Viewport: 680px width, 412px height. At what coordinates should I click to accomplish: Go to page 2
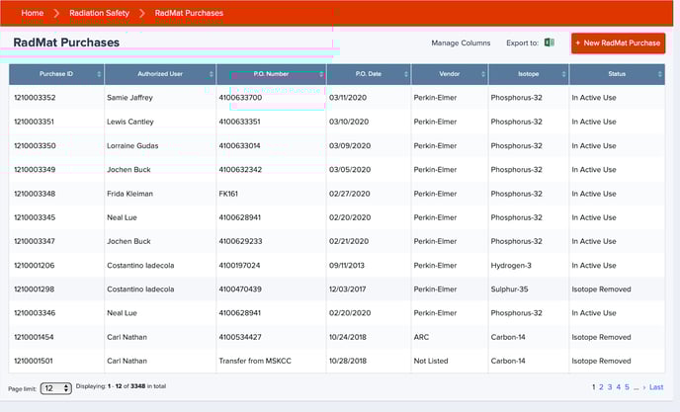coord(601,387)
